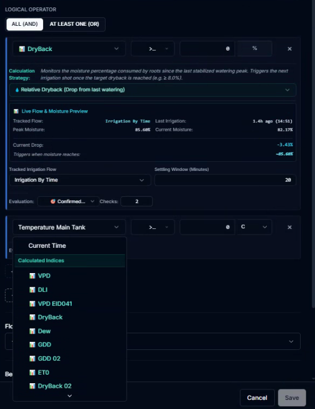Select DLI from the list
315x409 pixels.
pyautogui.click(x=69, y=290)
